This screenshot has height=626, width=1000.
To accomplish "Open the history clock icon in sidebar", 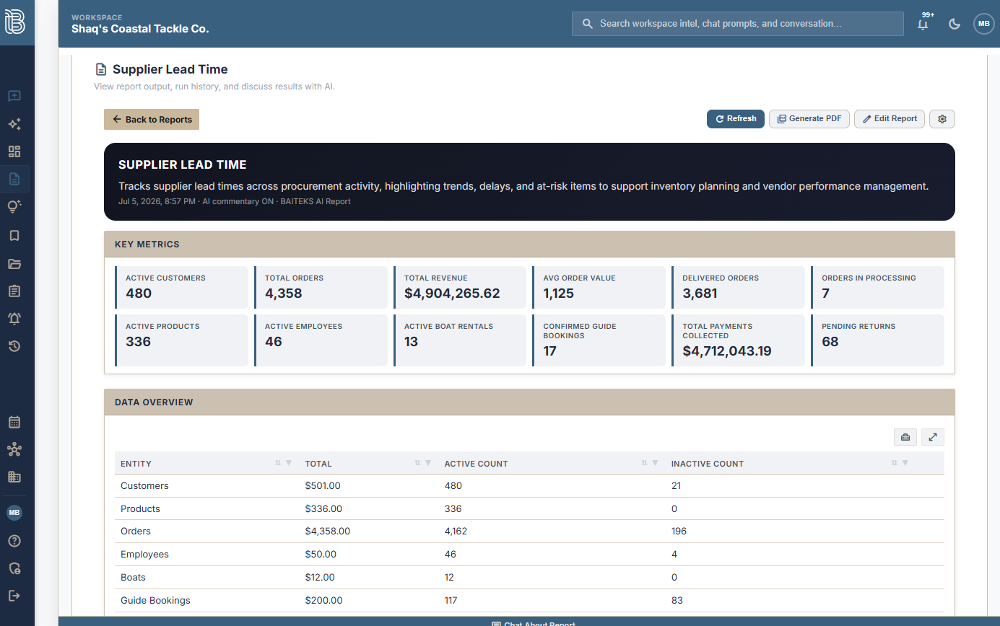I will coord(14,346).
